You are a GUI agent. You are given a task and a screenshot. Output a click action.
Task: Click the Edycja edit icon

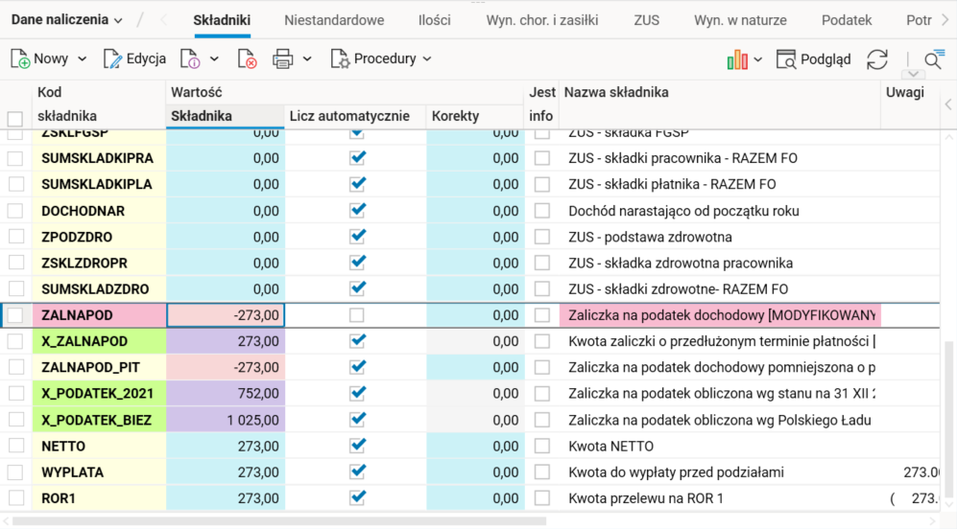click(x=112, y=59)
